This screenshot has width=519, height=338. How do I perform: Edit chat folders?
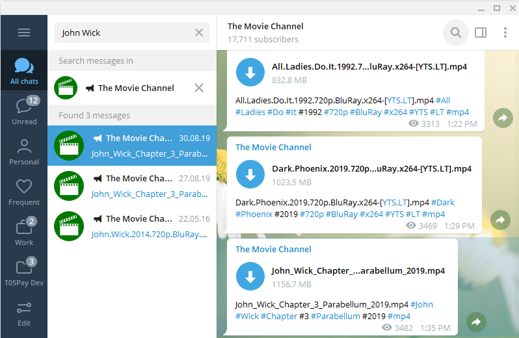(24, 313)
